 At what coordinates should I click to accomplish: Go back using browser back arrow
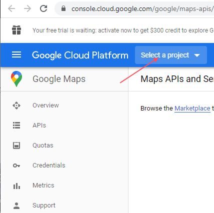tap(11, 8)
